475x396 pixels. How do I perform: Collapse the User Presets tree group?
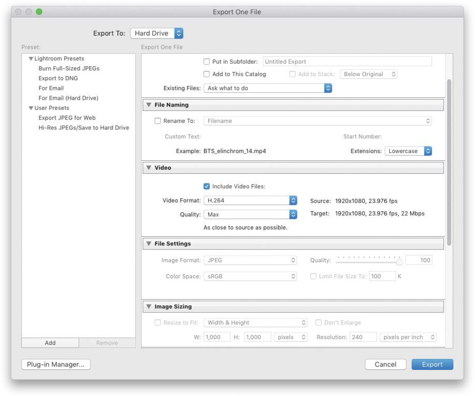31,108
